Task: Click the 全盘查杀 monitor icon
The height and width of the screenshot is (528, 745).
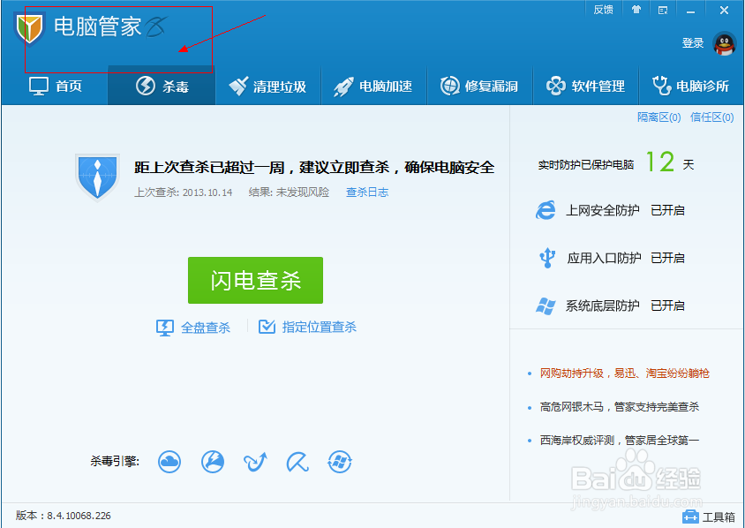Action: pos(165,328)
